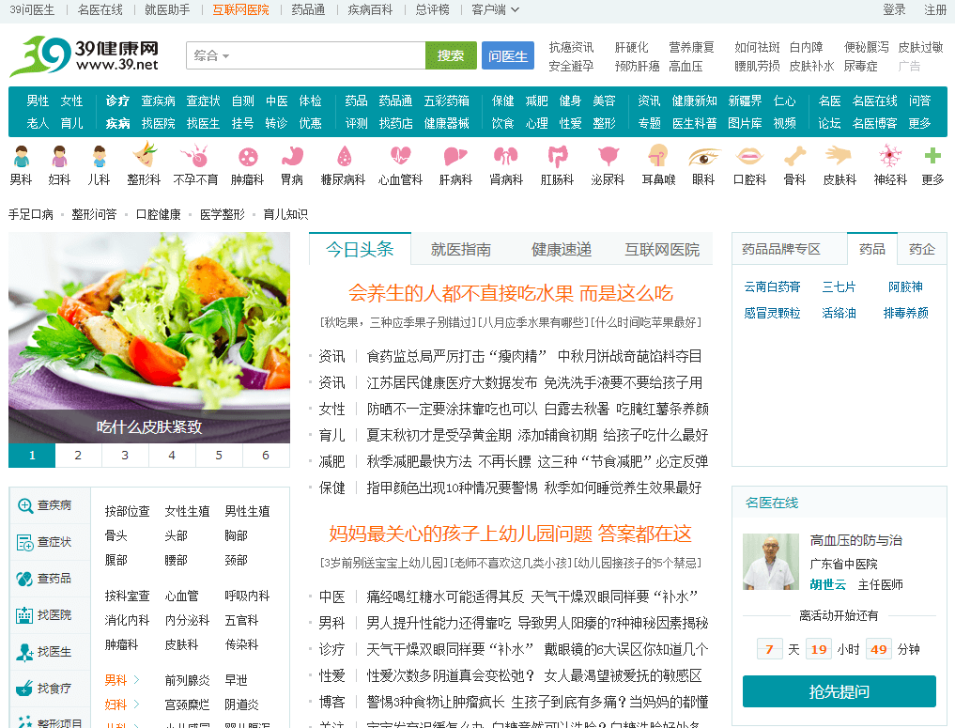Click the 抢先提问 button
This screenshot has width=955, height=728.
pyautogui.click(x=839, y=691)
